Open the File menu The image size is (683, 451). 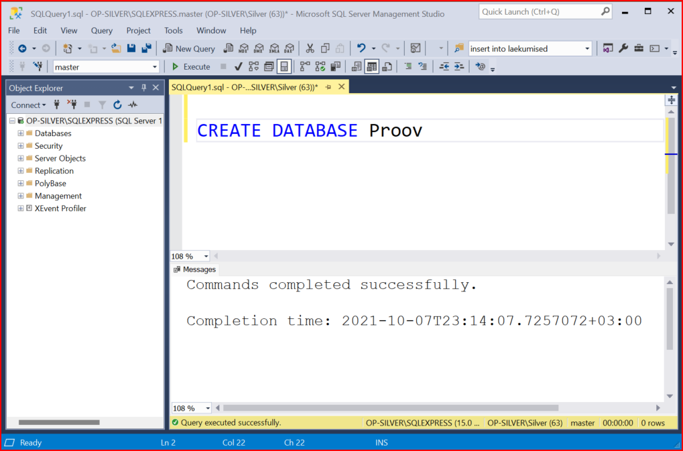click(x=14, y=30)
